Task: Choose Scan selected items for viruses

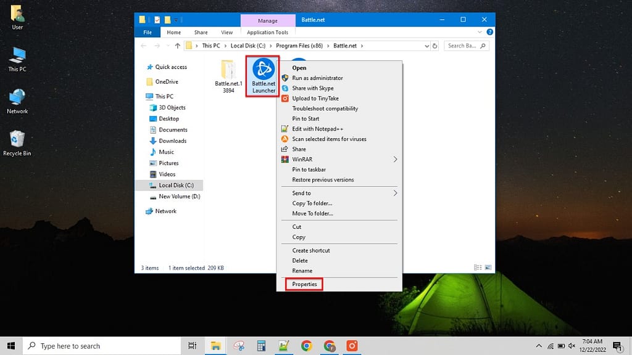Action: point(330,139)
